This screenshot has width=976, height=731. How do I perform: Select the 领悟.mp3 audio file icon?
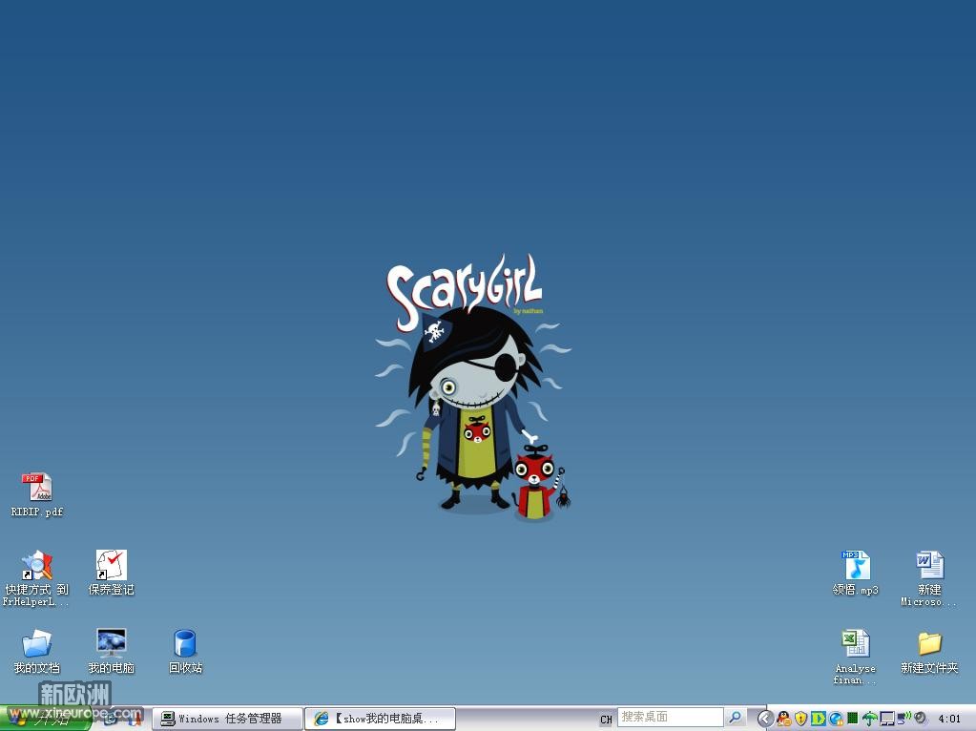[856, 565]
